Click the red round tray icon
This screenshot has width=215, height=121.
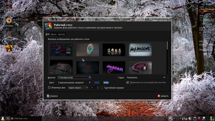pyautogui.click(x=199, y=118)
